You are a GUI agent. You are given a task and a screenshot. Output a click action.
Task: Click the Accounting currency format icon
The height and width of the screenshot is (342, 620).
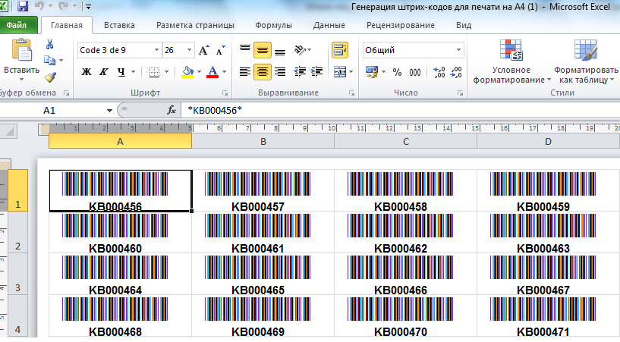[x=372, y=72]
